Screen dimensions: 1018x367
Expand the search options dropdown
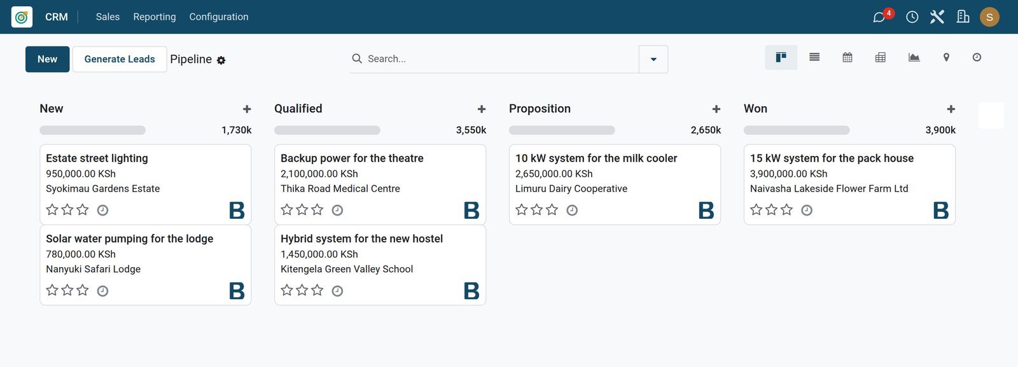[x=653, y=59]
